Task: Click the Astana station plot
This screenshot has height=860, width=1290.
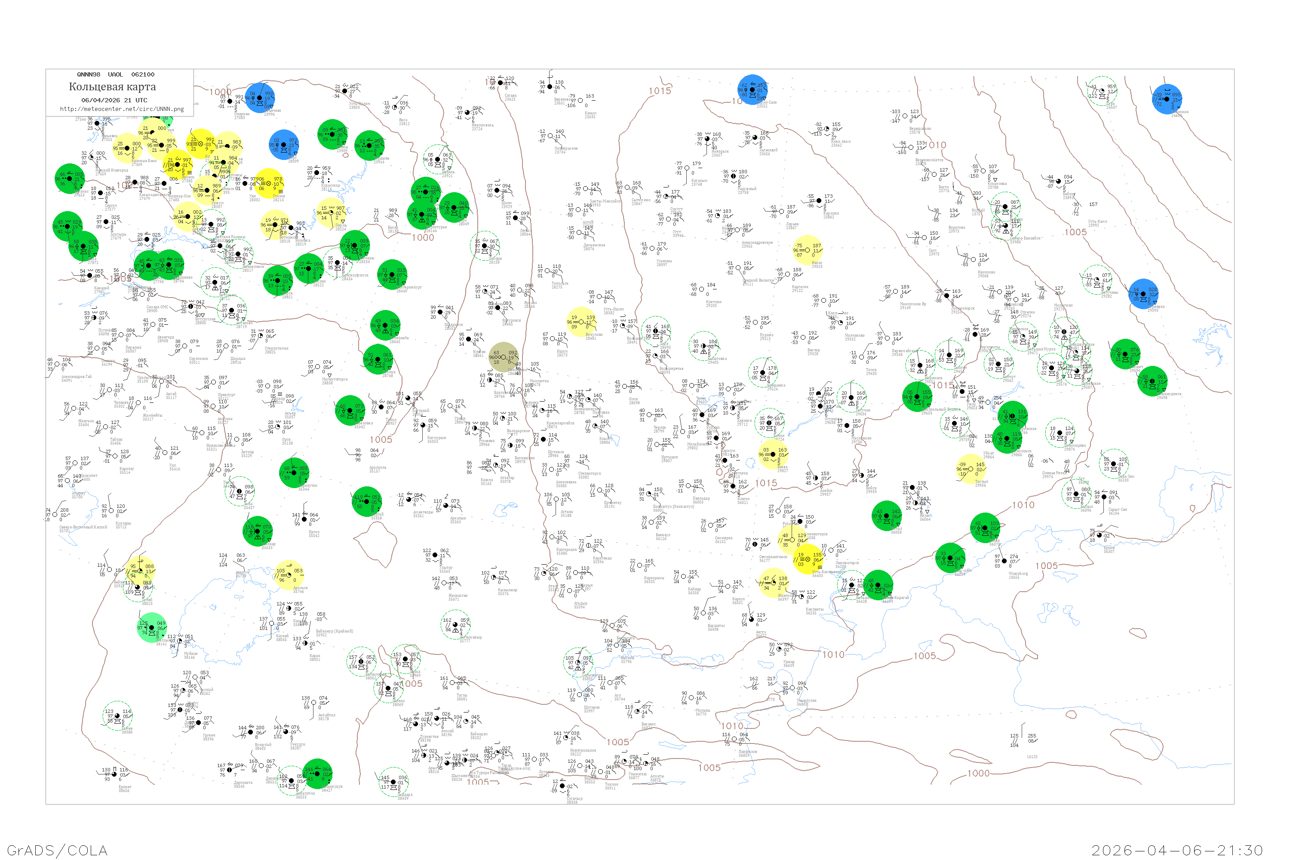Action: coord(556,499)
